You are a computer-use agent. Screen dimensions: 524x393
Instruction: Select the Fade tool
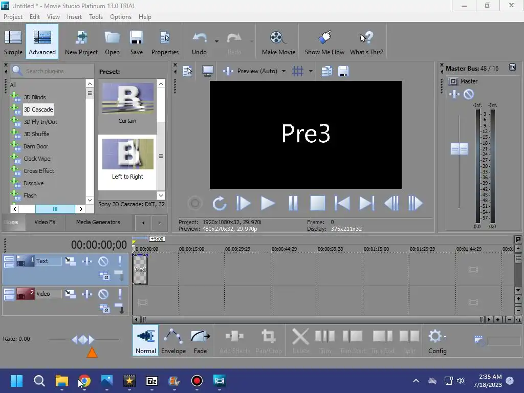point(200,340)
